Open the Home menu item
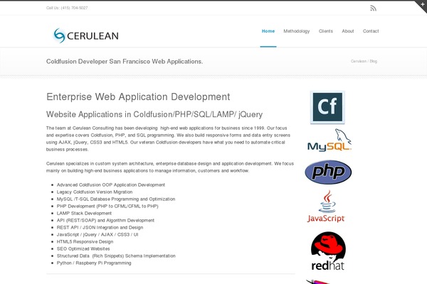Screen dimensions: 427x284 268,31
